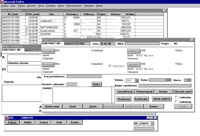200x136 pixels.
Task: Open the Waluta CHF dropdown
Action: tap(137, 80)
